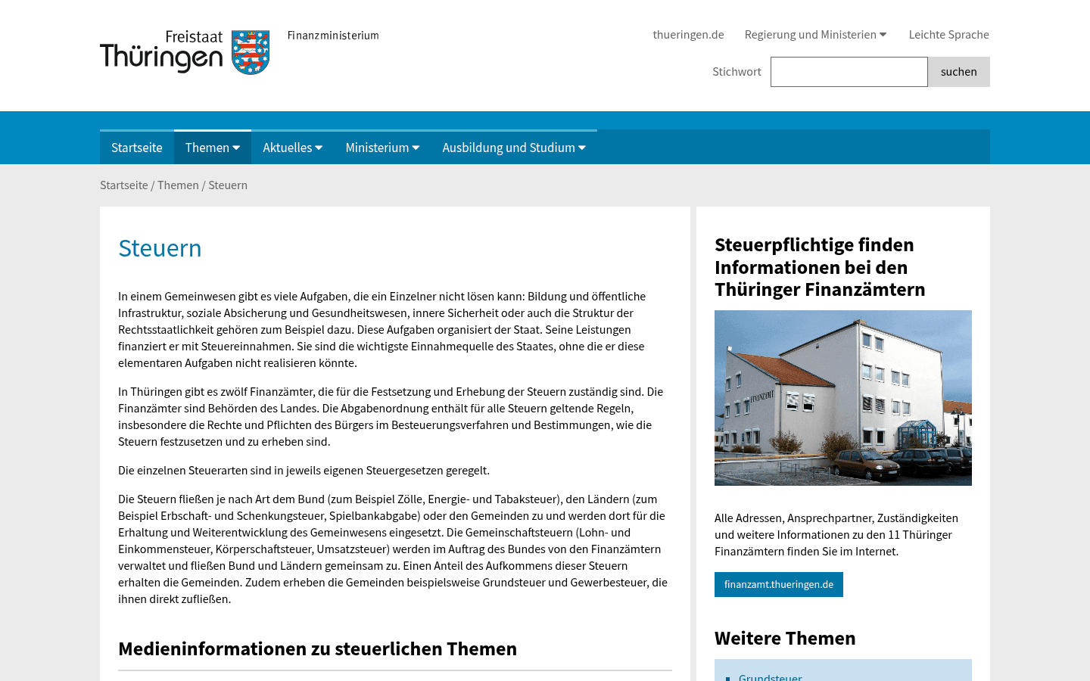Go to Startseite in the navigation bar
This screenshot has height=681, width=1090.
137,148
